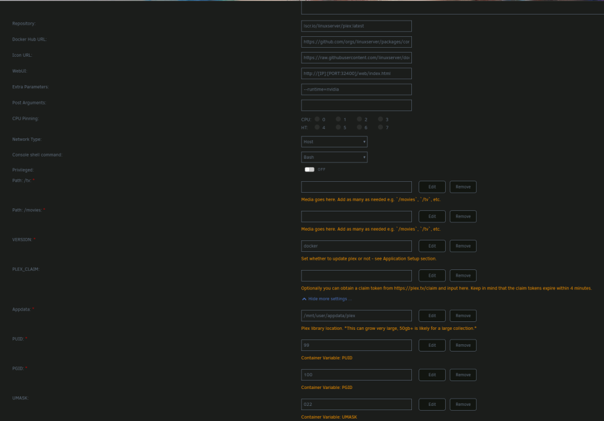Focus the PLEX_CLAIM token field
Image resolution: width=604 pixels, height=421 pixels.
click(x=356, y=275)
